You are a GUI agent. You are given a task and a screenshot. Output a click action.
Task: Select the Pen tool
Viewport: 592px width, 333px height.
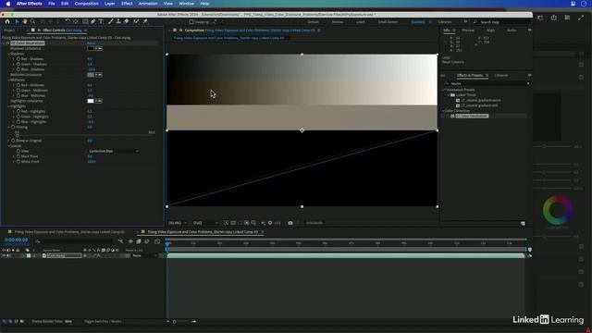[x=92, y=22]
